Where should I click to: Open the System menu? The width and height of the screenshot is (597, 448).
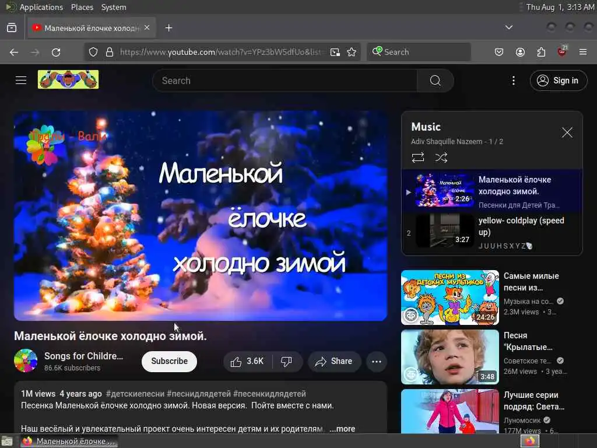[x=114, y=7]
